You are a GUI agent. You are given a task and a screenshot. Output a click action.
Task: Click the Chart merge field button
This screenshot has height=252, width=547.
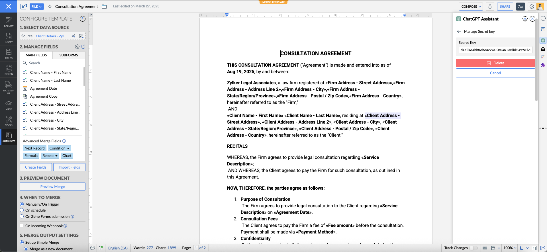[67, 156]
